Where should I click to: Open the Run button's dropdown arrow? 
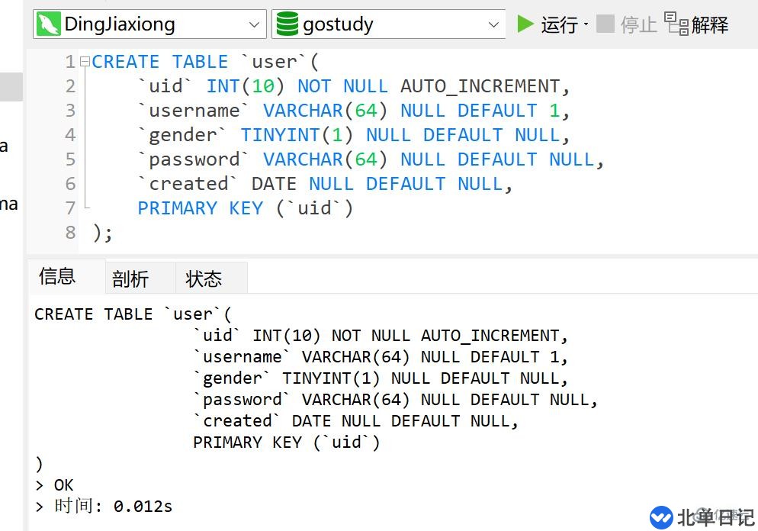click(x=586, y=24)
